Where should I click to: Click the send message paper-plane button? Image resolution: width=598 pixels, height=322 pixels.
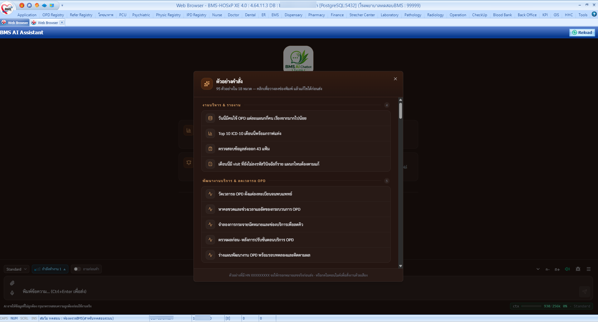click(x=585, y=292)
